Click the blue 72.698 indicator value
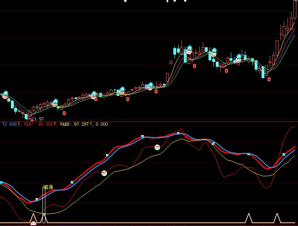The image size is (298, 226). (9, 124)
